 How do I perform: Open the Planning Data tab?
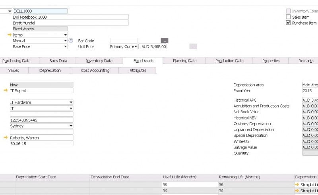[184, 61]
